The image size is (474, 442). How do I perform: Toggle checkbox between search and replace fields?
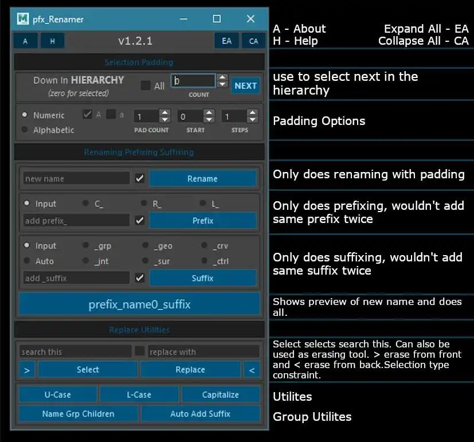tap(140, 351)
